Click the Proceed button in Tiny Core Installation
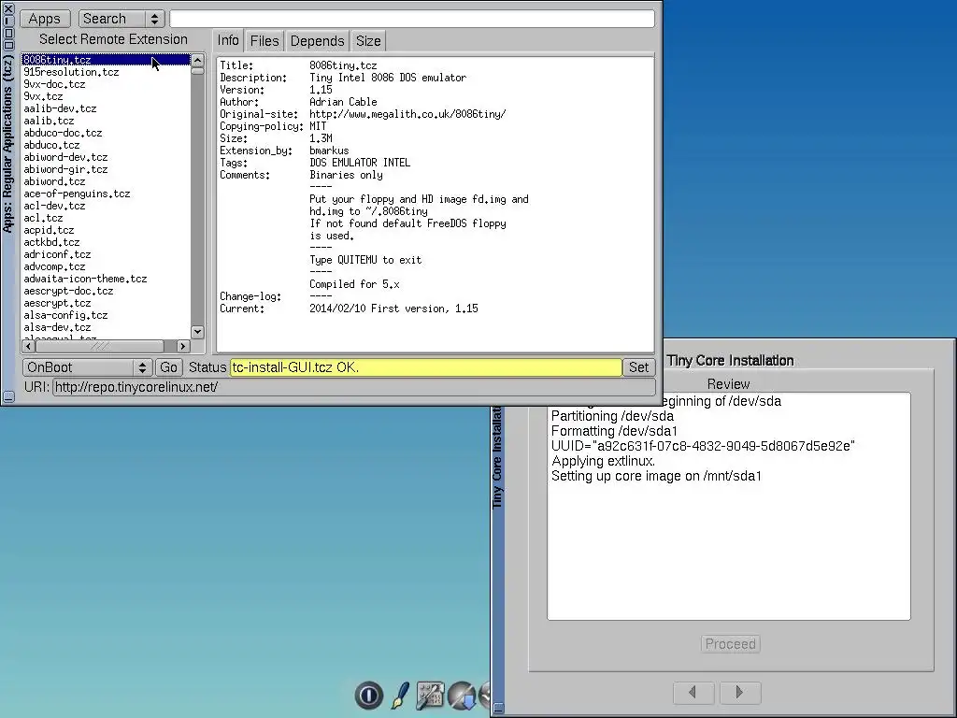Viewport: 957px width, 718px height. point(731,644)
